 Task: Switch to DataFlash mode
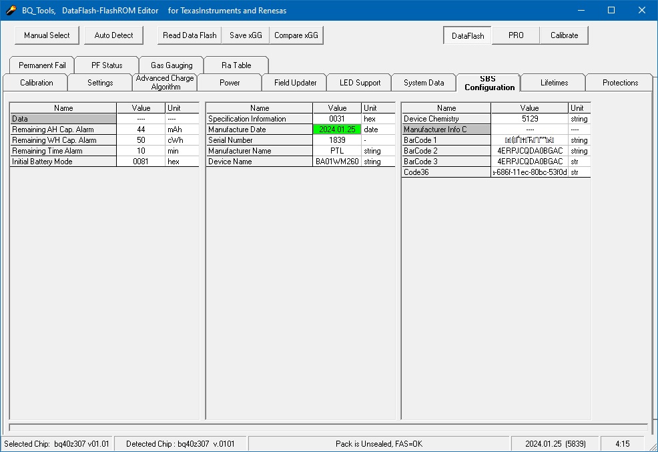(468, 35)
